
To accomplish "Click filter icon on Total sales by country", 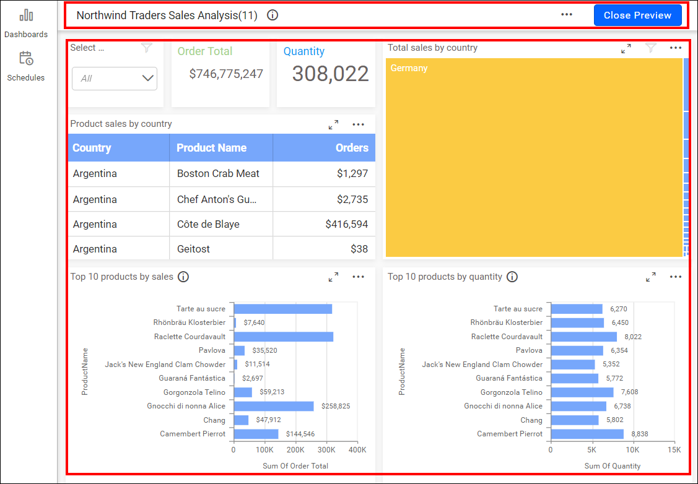I will coord(651,48).
